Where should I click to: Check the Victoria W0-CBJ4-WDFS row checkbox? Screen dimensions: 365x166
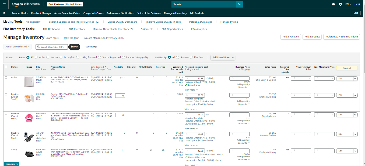click(6, 150)
